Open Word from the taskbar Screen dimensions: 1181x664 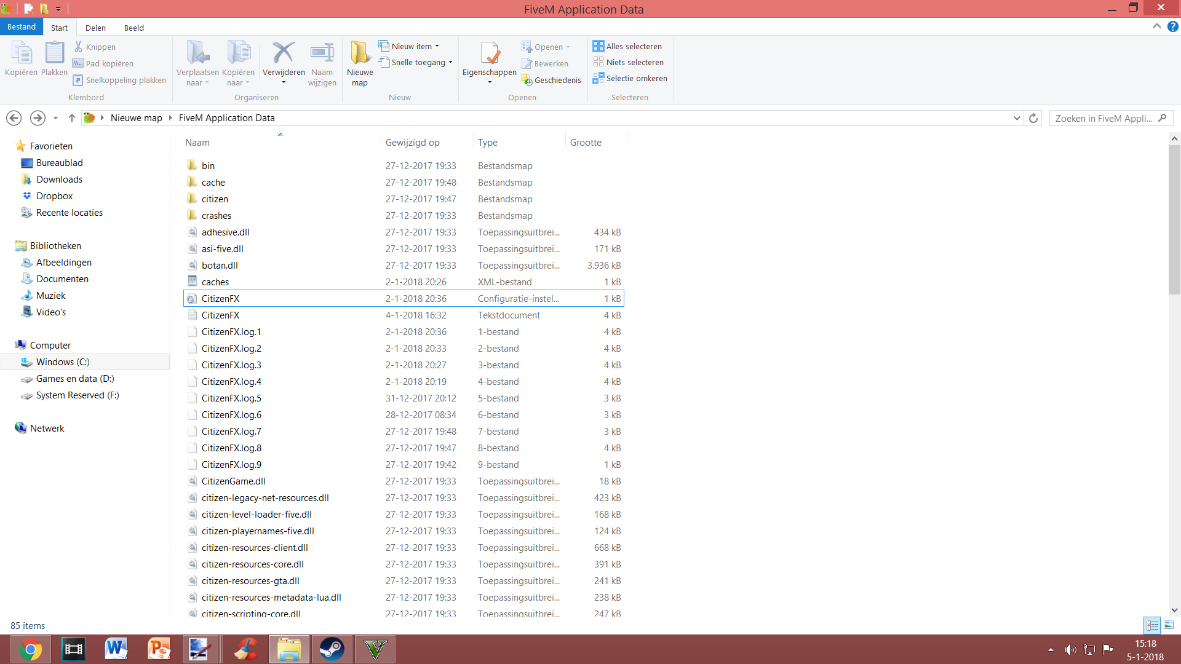pos(116,649)
